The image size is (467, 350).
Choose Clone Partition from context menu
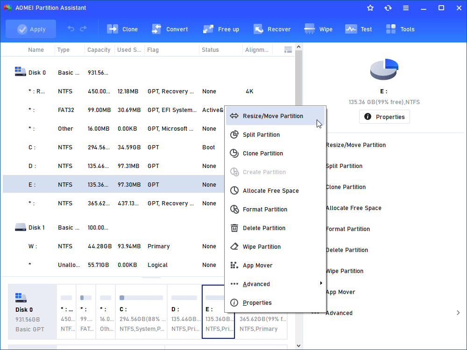pos(275,154)
